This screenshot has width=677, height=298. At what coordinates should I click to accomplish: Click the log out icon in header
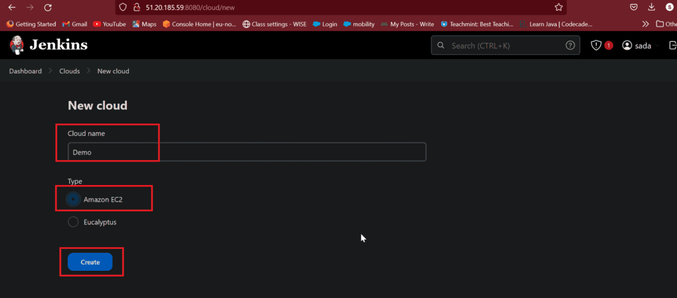point(672,45)
